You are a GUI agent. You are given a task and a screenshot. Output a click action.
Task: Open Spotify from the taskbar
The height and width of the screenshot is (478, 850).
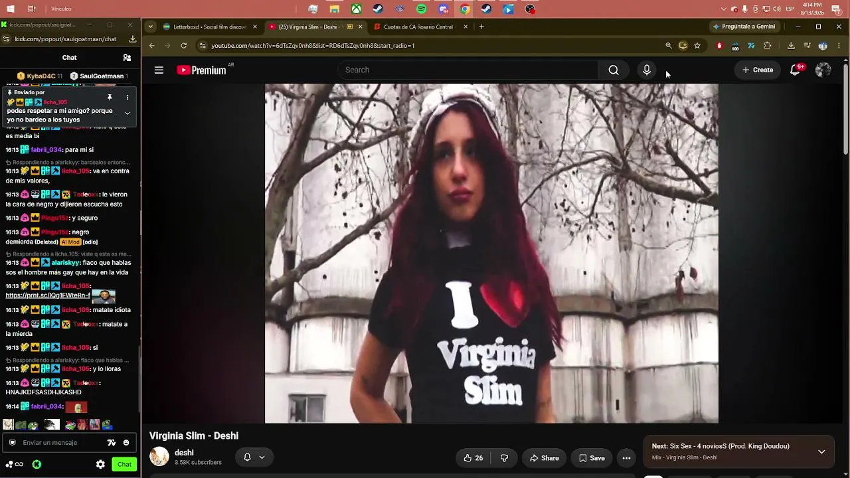click(x=422, y=9)
